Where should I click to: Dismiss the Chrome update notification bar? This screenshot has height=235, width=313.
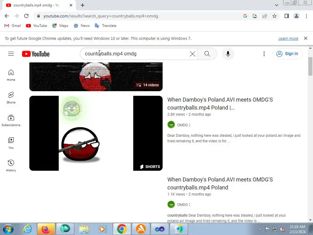pos(305,38)
